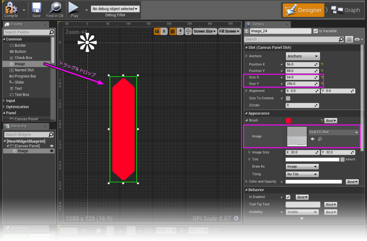Click the Search Widgets field
The width and height of the screenshot is (367, 241).
(x=29, y=134)
